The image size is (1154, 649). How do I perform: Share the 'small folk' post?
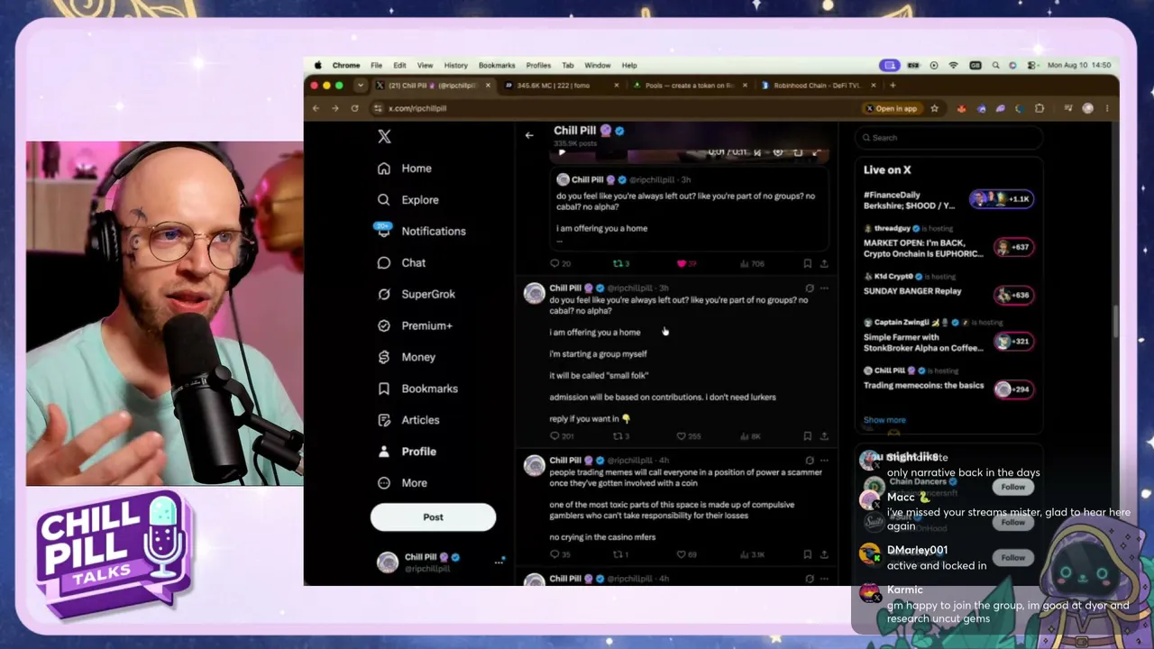click(x=824, y=436)
